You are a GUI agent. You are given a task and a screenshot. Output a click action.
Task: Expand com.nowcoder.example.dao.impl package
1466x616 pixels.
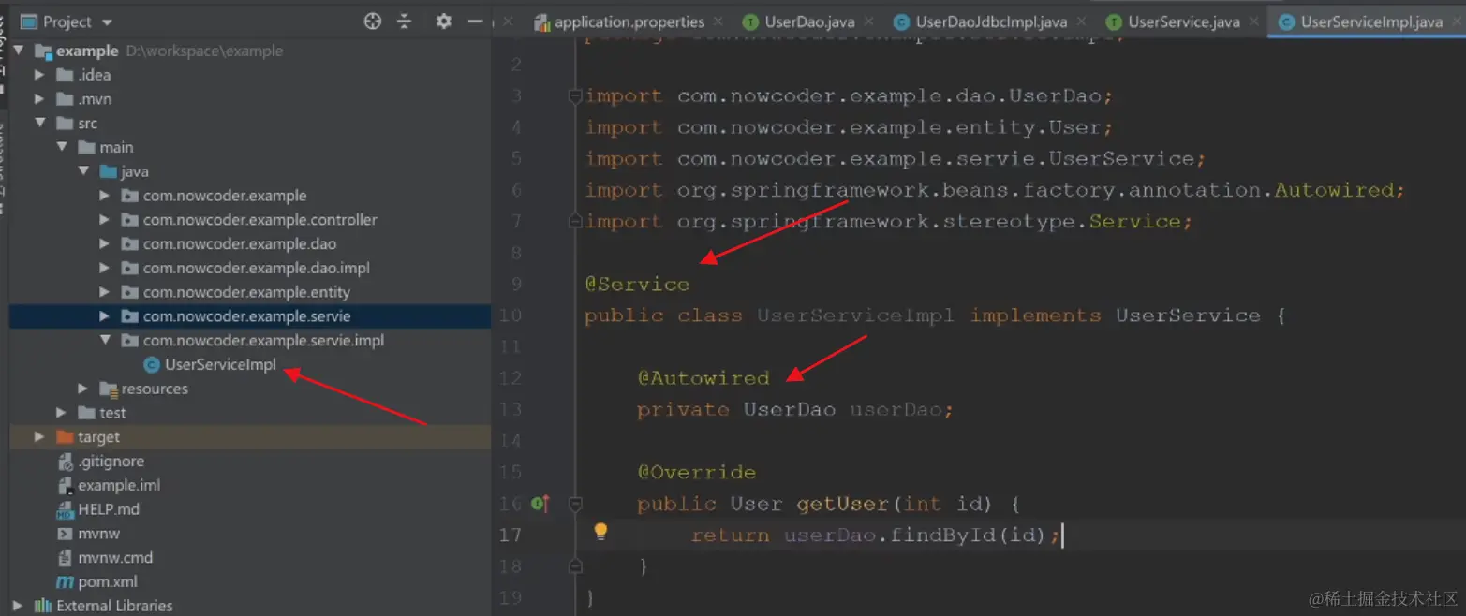pyautogui.click(x=105, y=268)
